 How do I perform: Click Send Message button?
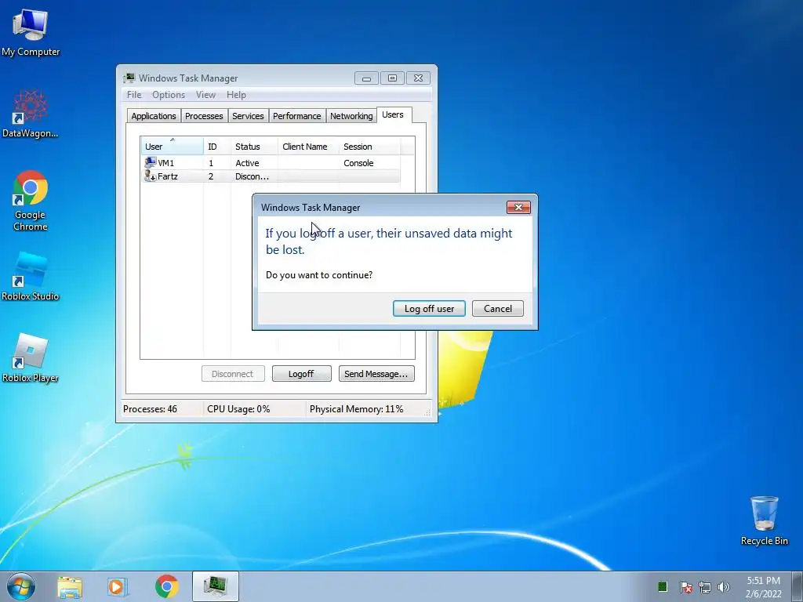coord(376,374)
